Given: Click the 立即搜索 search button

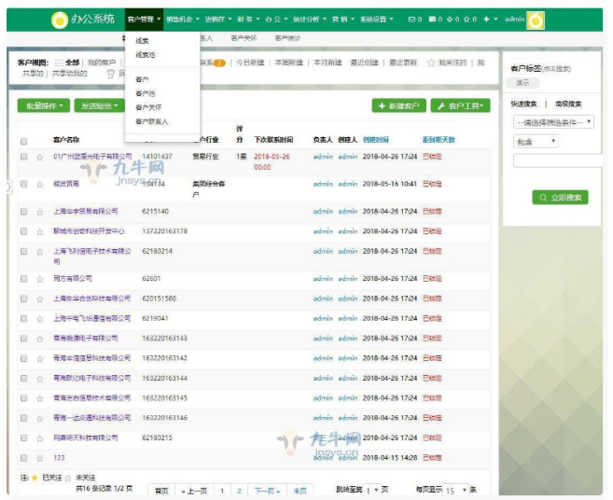Looking at the screenshot, I should (x=560, y=198).
